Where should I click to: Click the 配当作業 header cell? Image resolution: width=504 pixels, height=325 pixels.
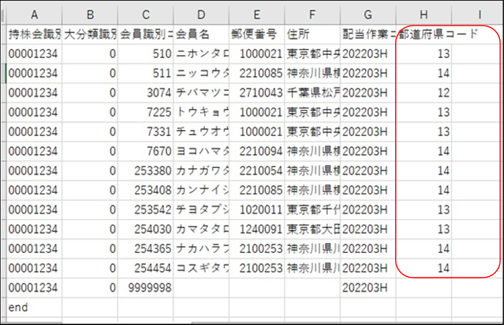[368, 34]
